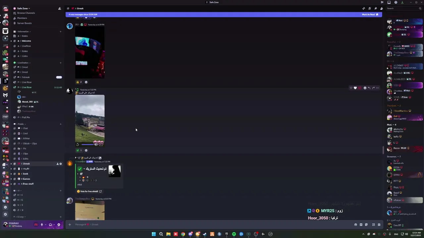424x238 pixels.
Task: Open headphone output options arrow
Action: pyautogui.click(x=54, y=225)
